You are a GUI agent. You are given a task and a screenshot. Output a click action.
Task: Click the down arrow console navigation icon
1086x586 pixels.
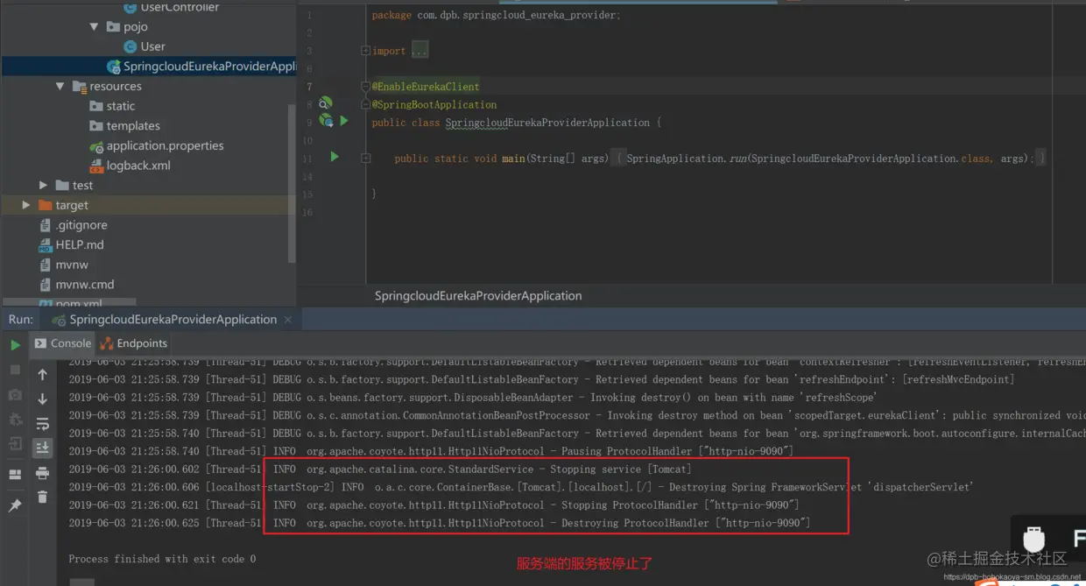tap(42, 399)
